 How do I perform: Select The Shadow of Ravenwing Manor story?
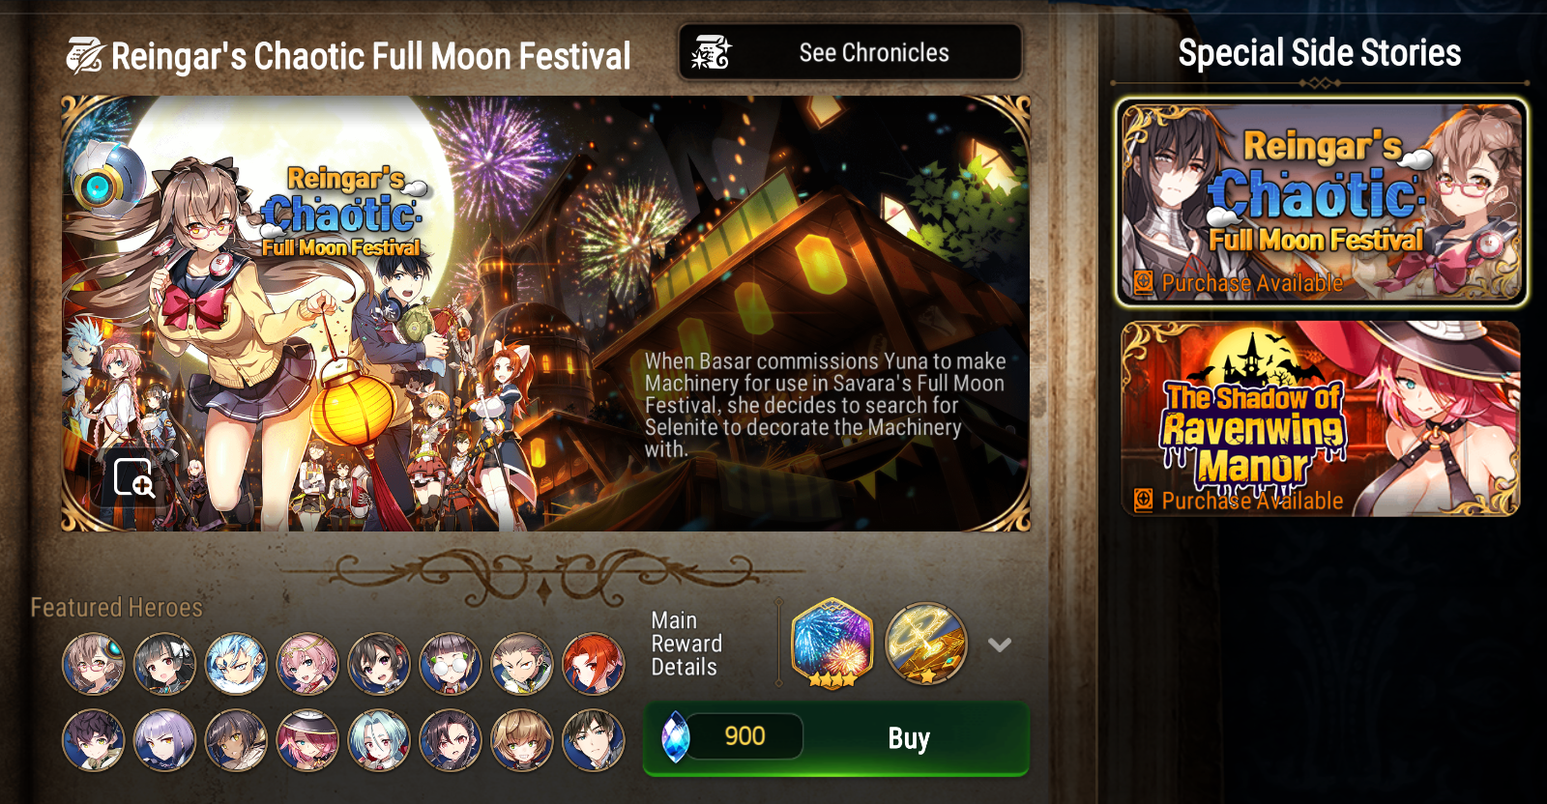(1321, 418)
